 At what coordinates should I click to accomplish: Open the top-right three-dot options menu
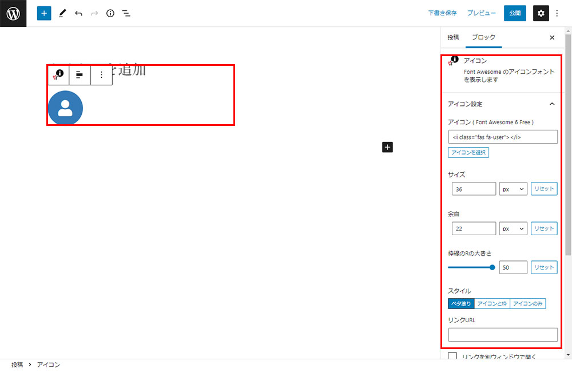[x=558, y=13]
